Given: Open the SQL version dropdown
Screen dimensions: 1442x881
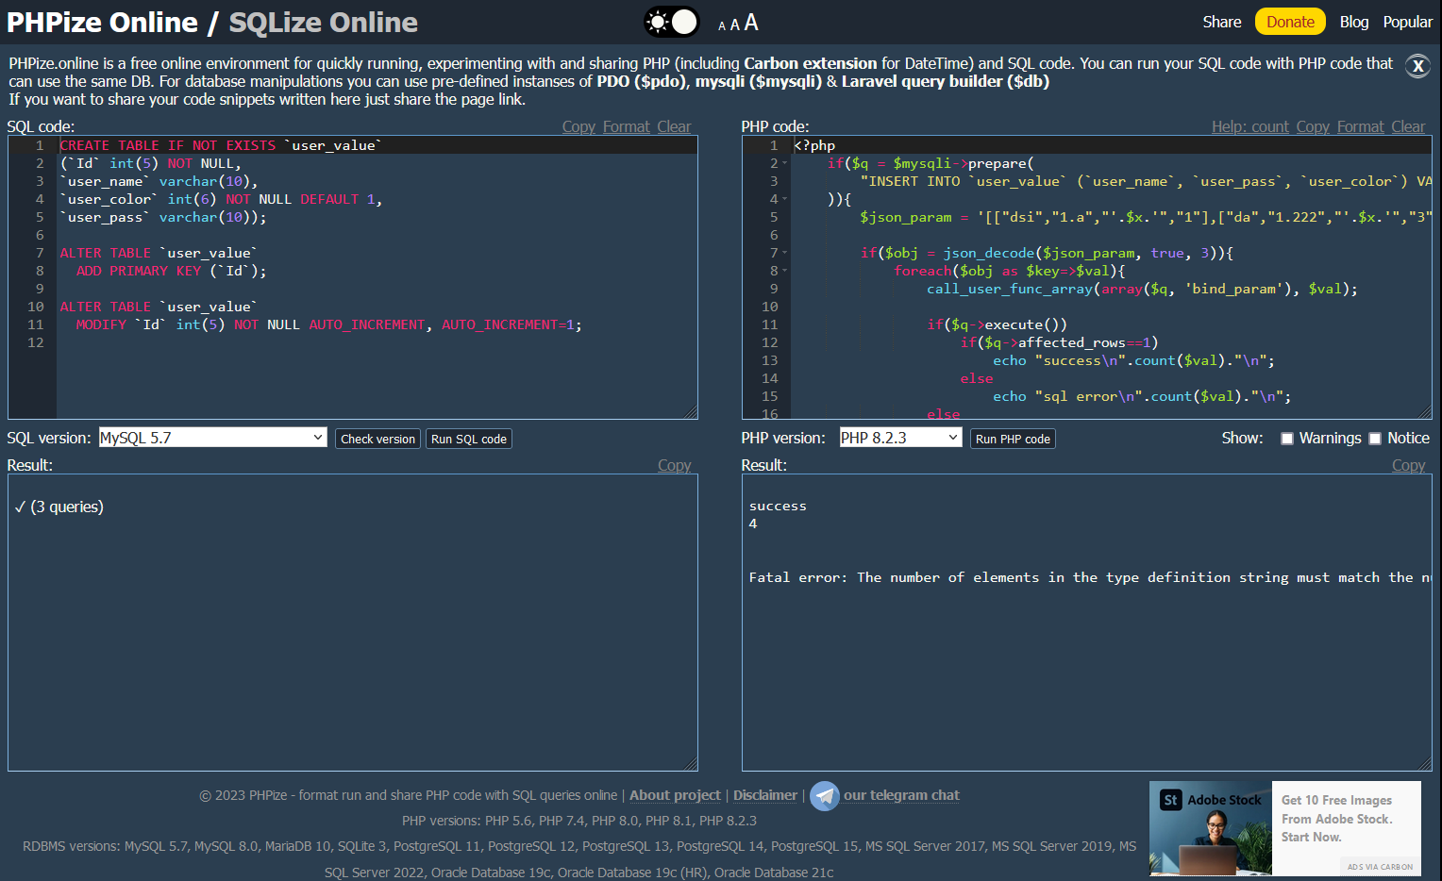Looking at the screenshot, I should tap(212, 438).
